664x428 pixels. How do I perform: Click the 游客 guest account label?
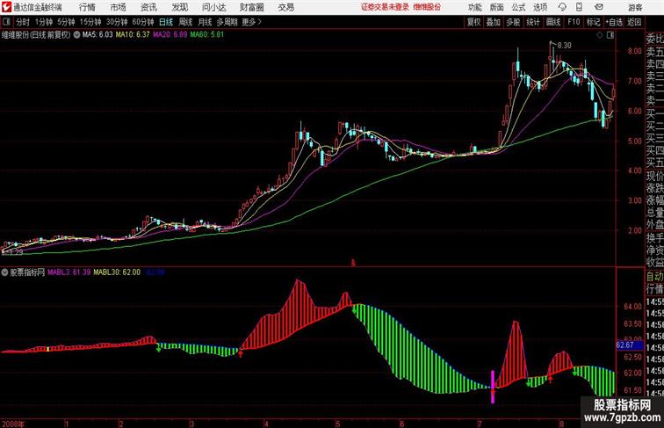[635, 7]
